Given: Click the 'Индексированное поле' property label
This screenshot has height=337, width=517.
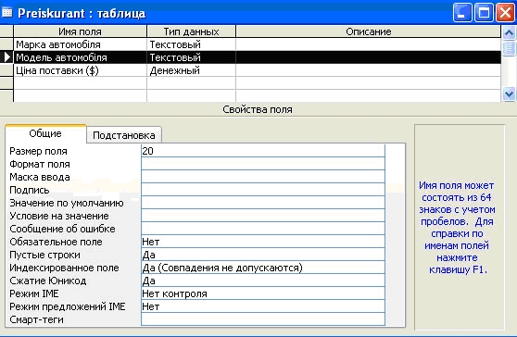Looking at the screenshot, I should (64, 268).
